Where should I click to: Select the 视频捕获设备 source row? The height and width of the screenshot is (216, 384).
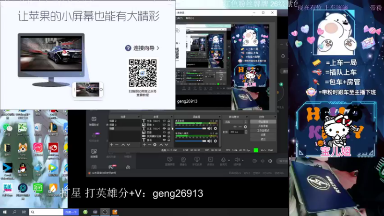coord(156,136)
